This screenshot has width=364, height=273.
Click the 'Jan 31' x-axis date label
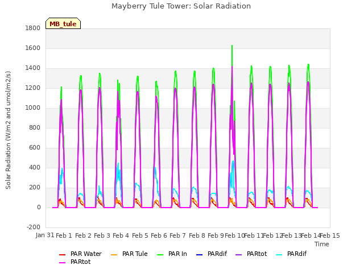point(45,235)
